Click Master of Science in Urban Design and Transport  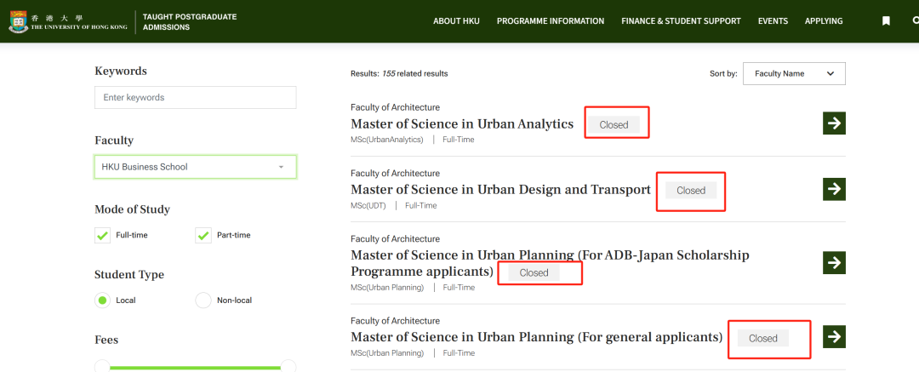[x=500, y=190]
